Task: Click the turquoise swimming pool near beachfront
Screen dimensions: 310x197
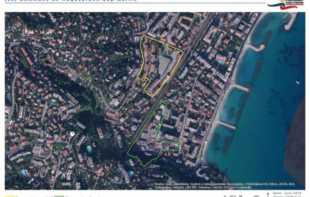Action: [x=221, y=62]
